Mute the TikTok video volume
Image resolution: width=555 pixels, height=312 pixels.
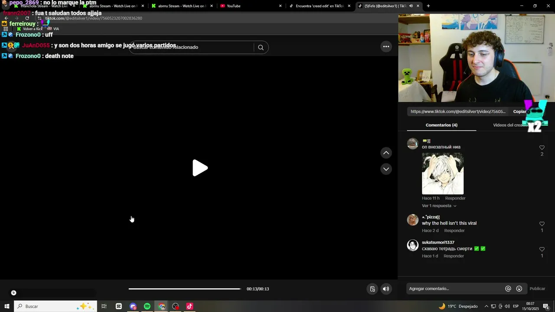pyautogui.click(x=386, y=289)
